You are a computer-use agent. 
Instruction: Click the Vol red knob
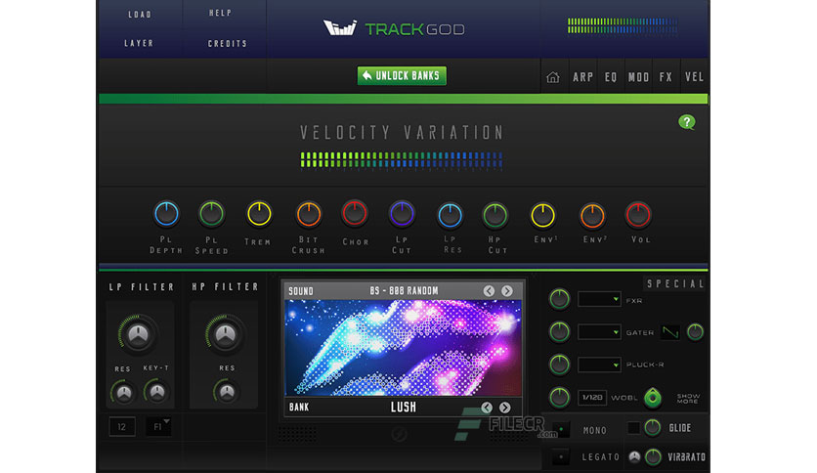[x=638, y=215]
